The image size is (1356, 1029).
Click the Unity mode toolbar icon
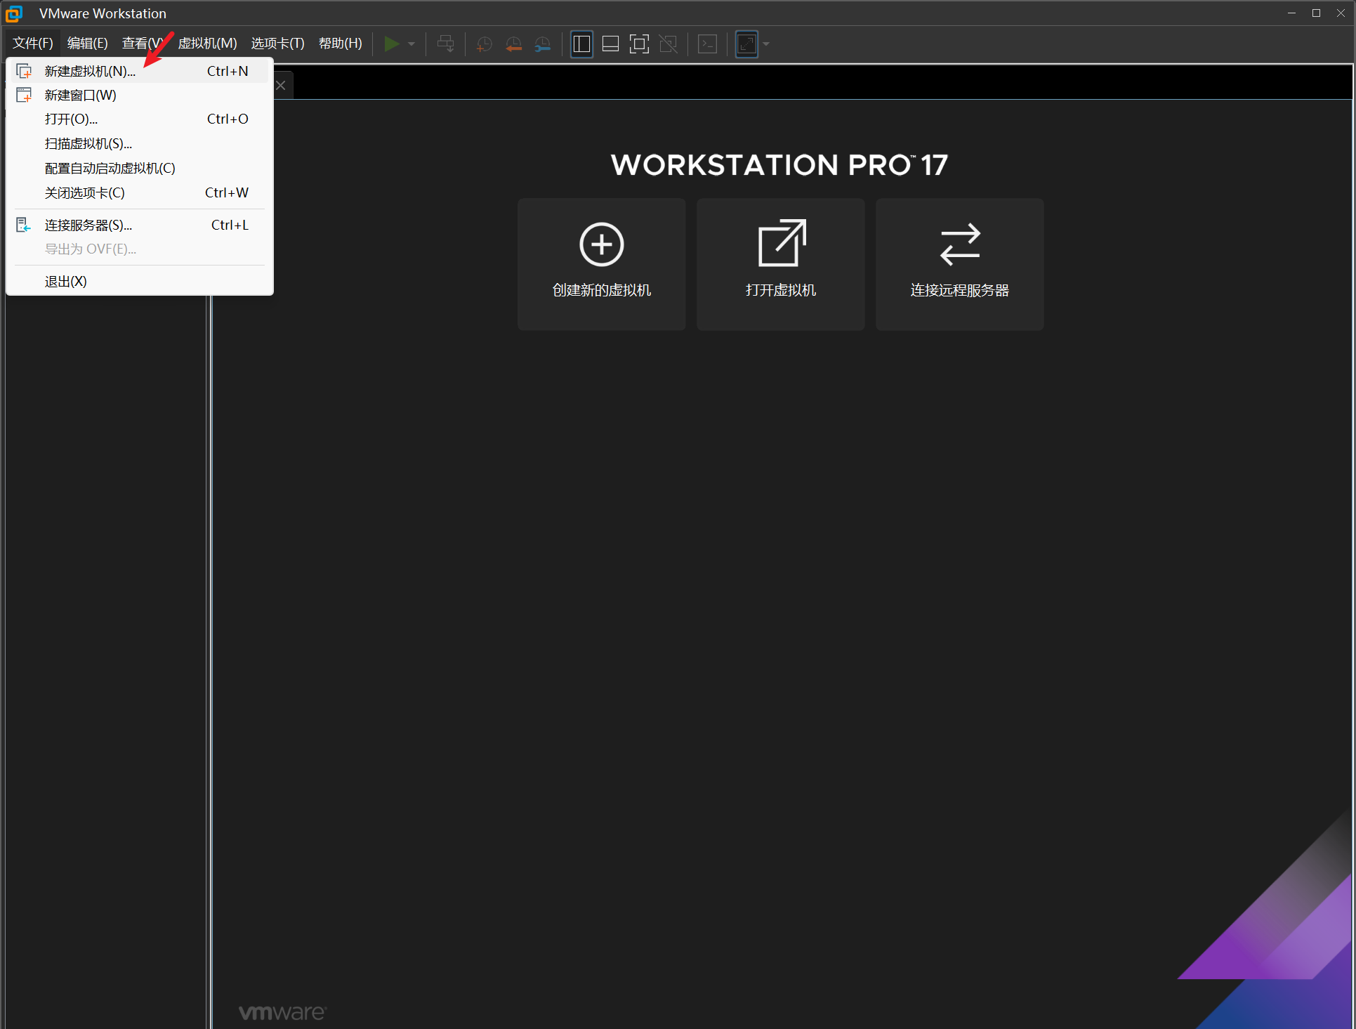(669, 44)
